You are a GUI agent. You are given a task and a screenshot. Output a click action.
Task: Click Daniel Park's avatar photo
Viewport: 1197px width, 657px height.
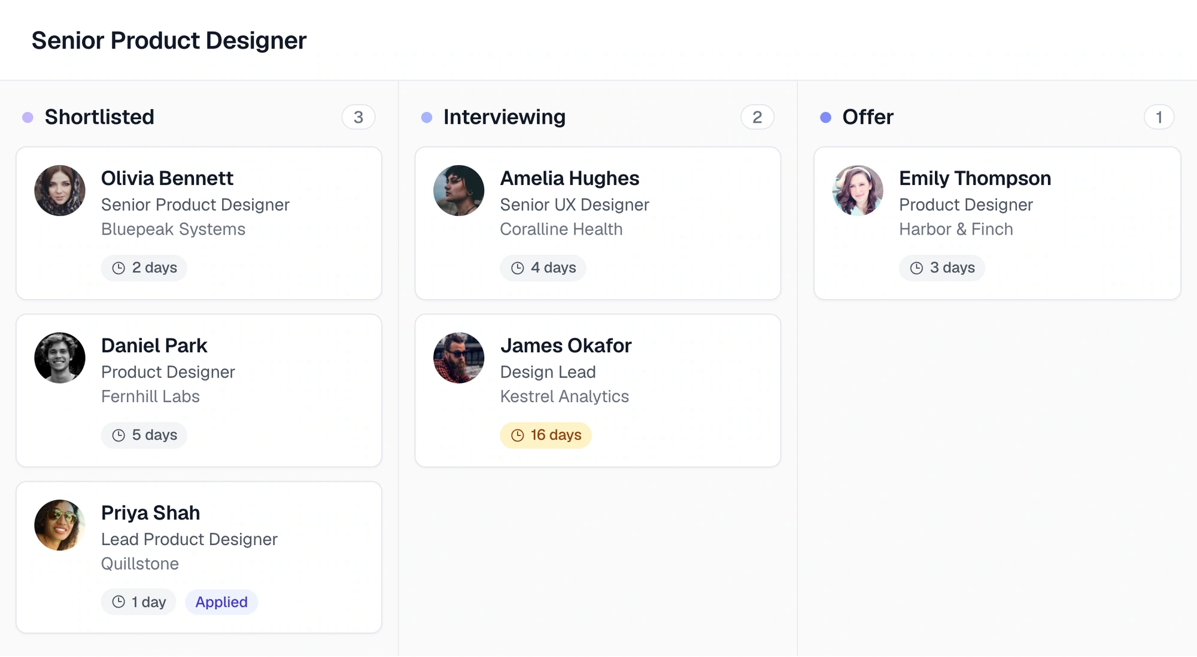pyautogui.click(x=60, y=358)
